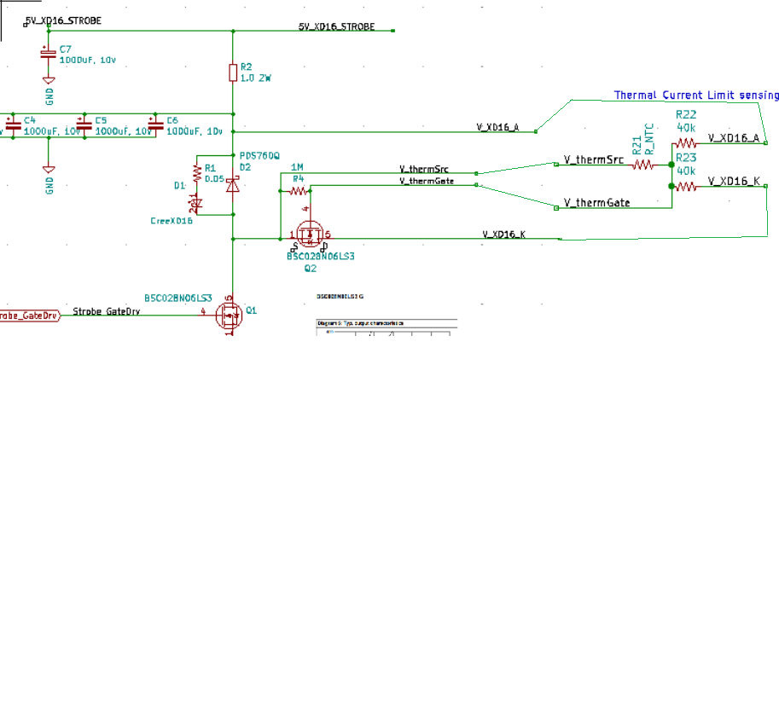Select the Q1 MOSFET symbol
The height and width of the screenshot is (701, 779).
click(229, 316)
